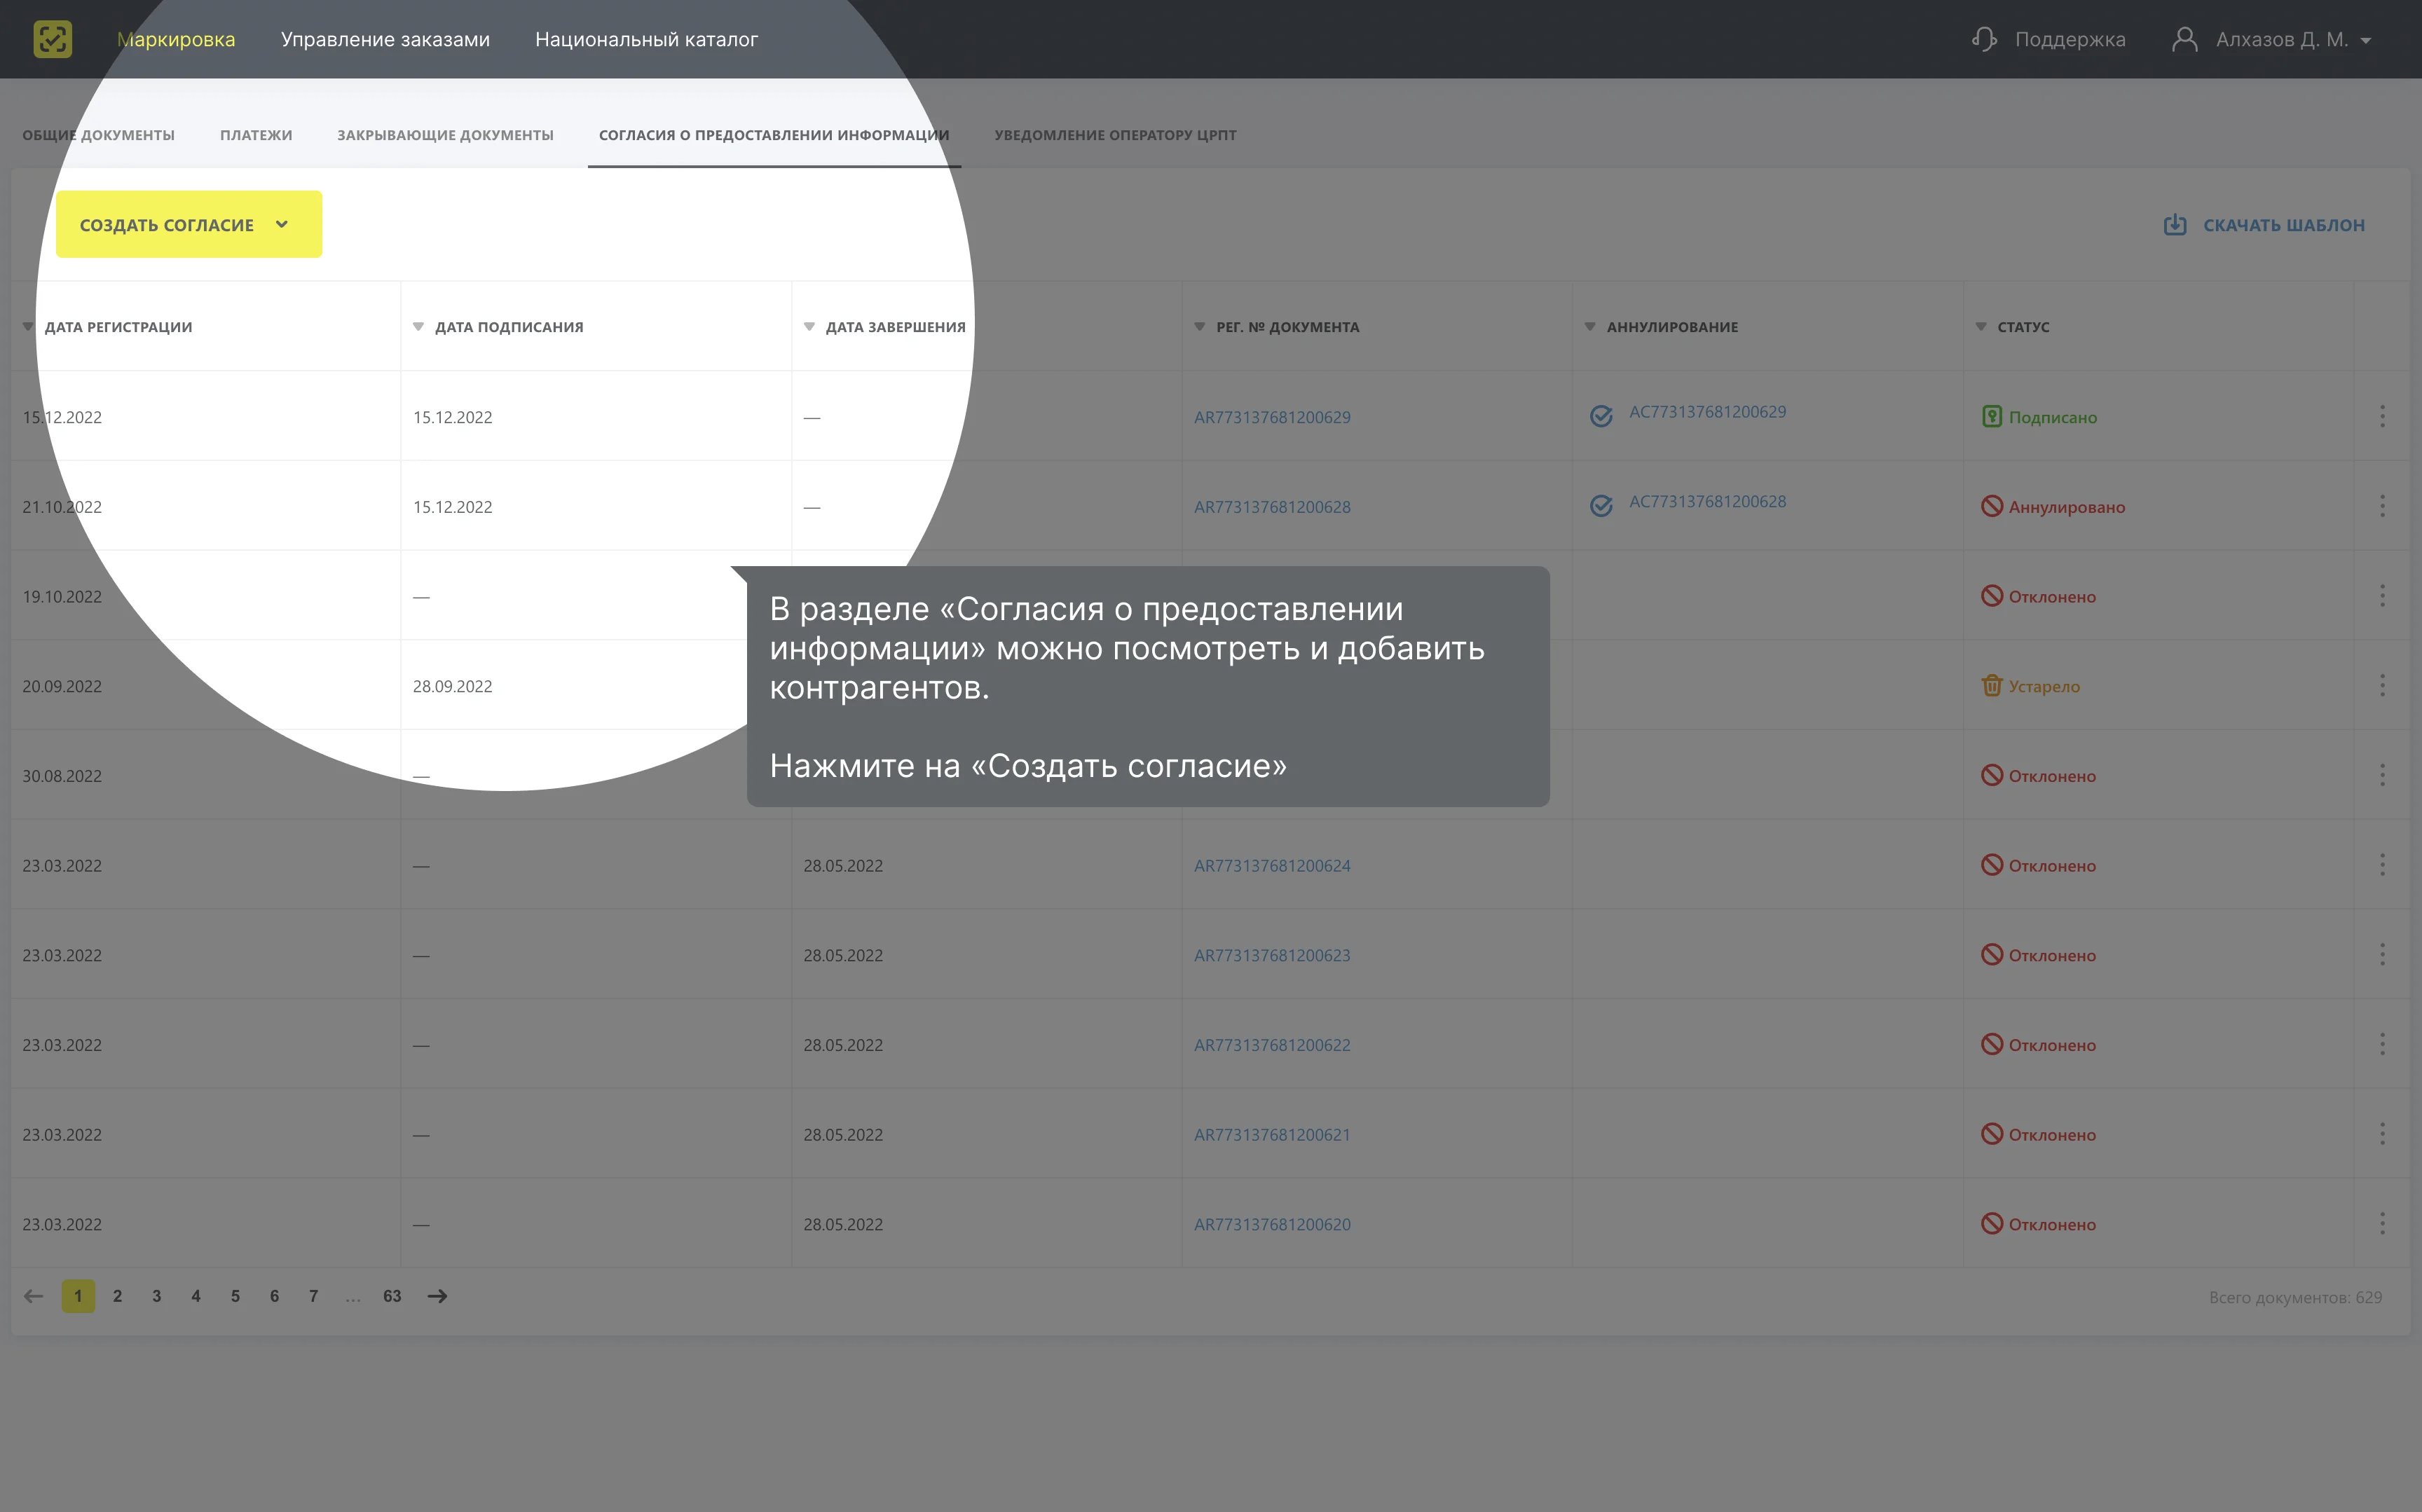The width and height of the screenshot is (2422, 1512).
Task: Go to page 2
Action: click(117, 1296)
